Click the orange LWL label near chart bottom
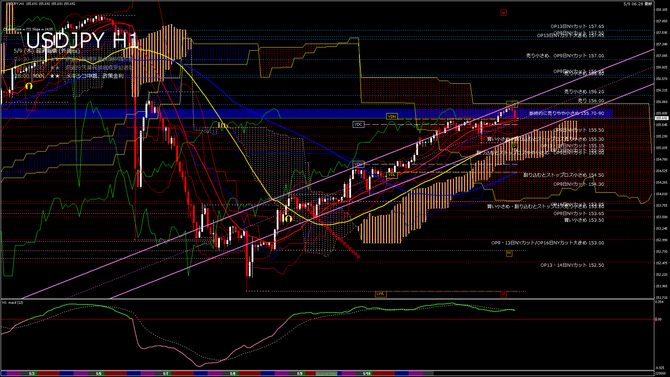670x377 pixels. pos(380,294)
